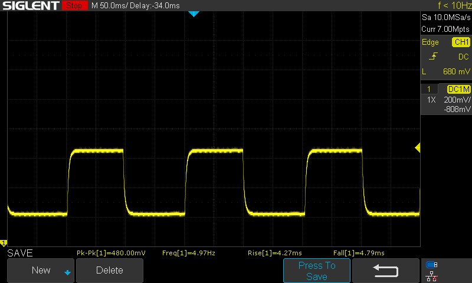This screenshot has height=283, width=472.
Task: Click the SAVE menu title
Action: click(20, 254)
